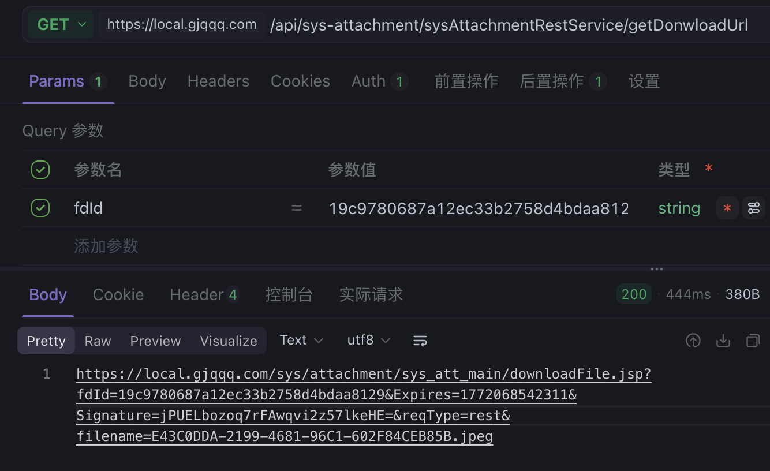This screenshot has width=770, height=471.
Task: Switch to the response Cookie tab
Action: pyautogui.click(x=118, y=295)
